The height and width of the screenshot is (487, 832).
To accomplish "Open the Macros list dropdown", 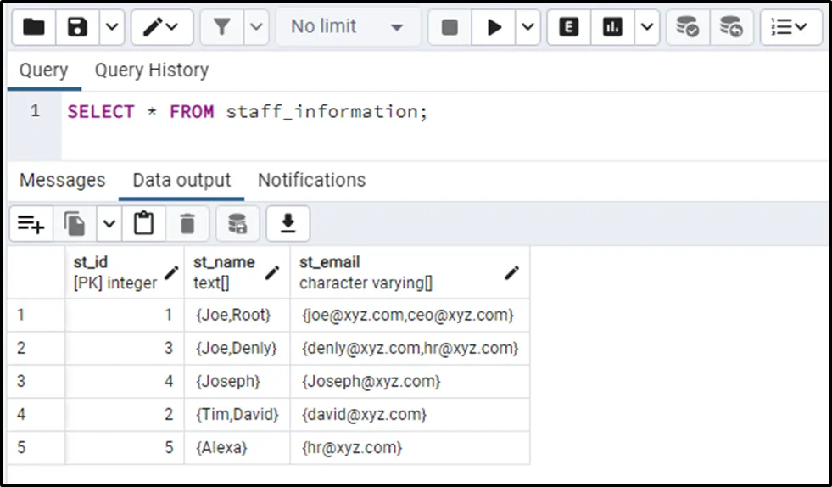I will [x=790, y=27].
